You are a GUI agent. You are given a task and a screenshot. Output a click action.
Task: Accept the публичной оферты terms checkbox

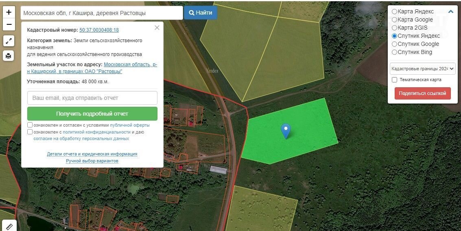[x=30, y=125]
